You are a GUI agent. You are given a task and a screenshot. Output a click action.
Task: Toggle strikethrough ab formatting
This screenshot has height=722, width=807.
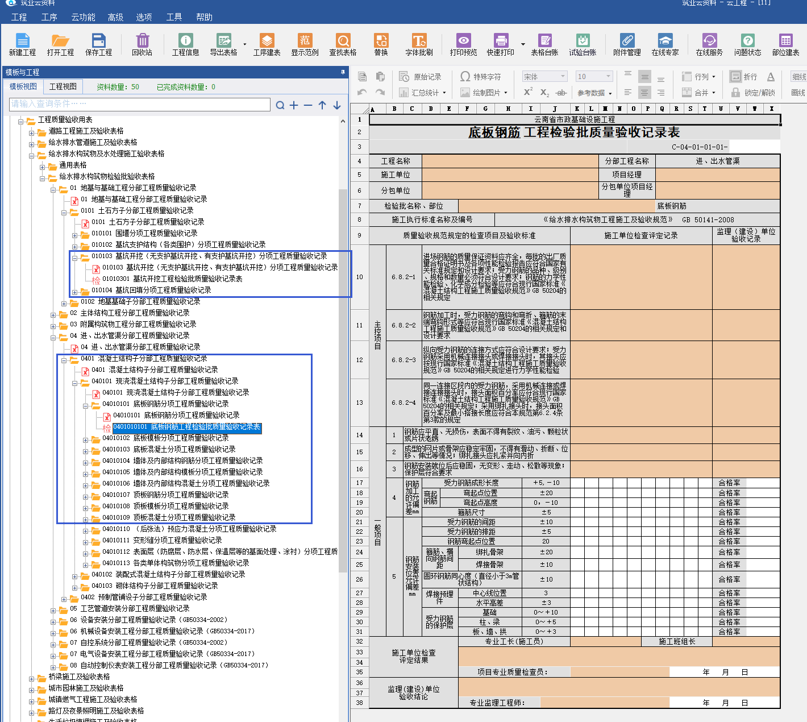pyautogui.click(x=561, y=92)
